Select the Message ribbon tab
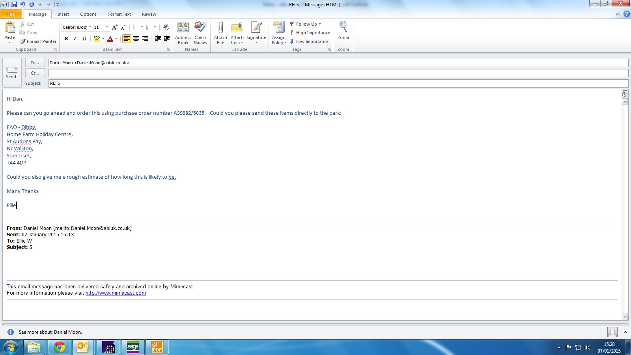 tap(37, 14)
